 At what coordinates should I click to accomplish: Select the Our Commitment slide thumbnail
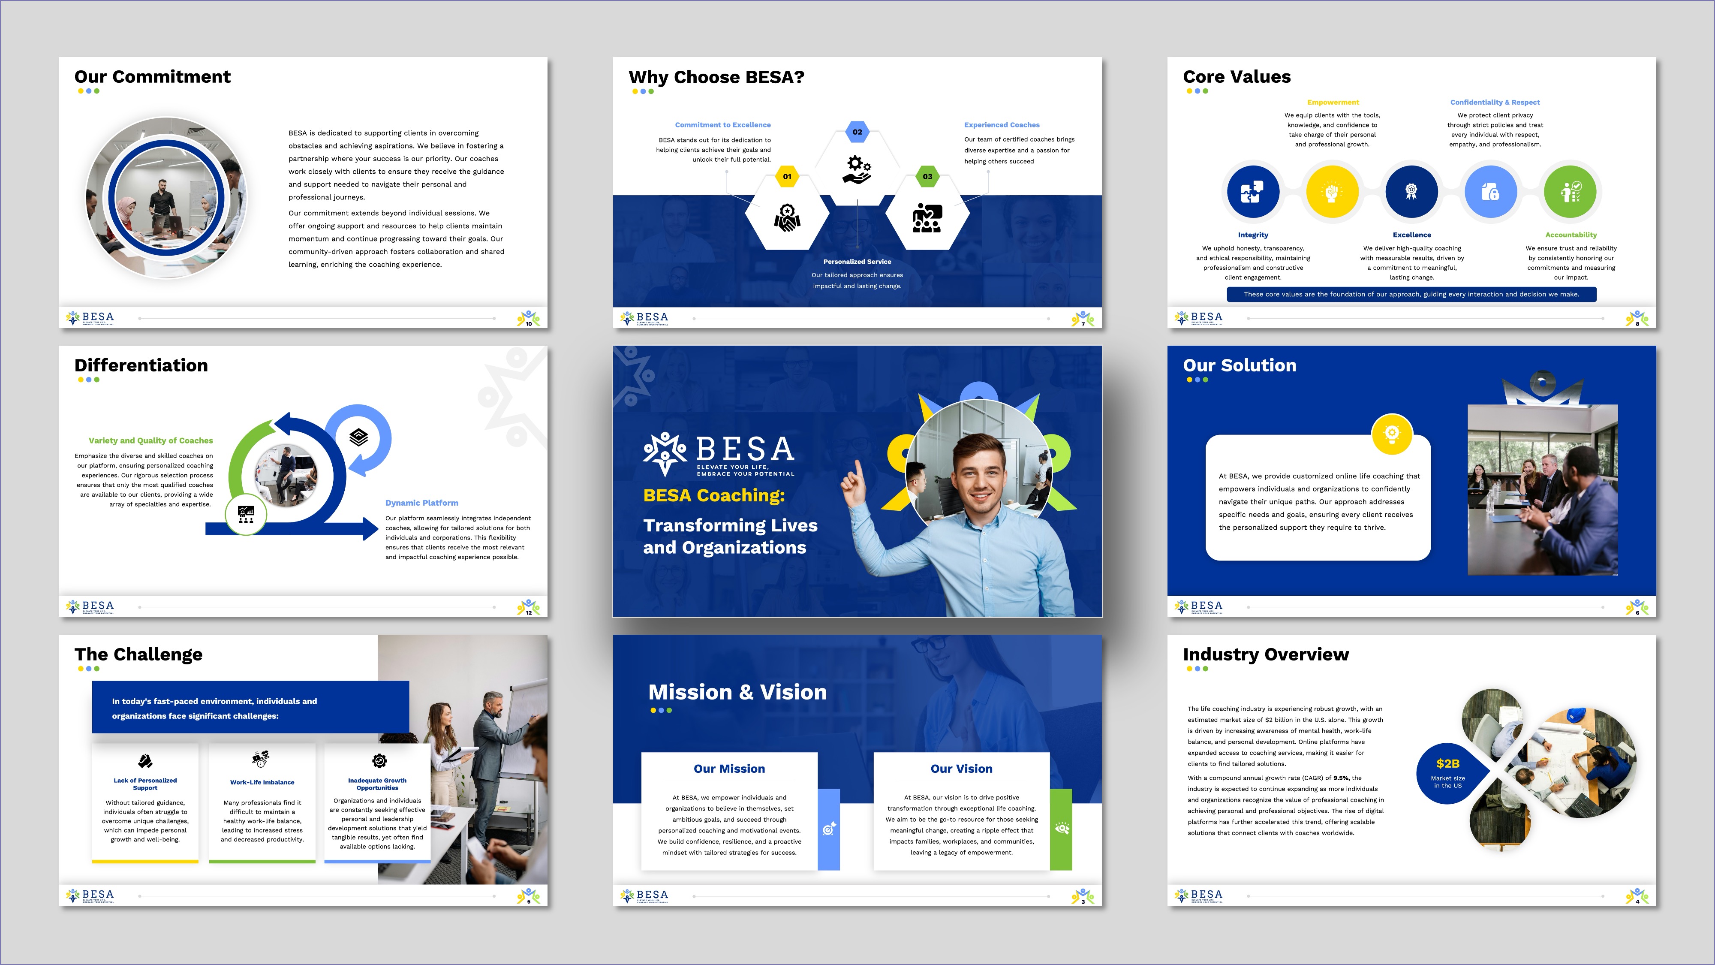tap(303, 192)
